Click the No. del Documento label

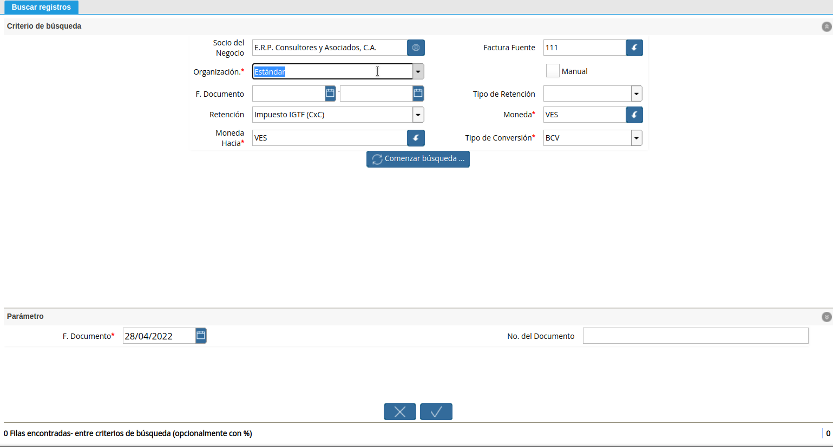click(541, 336)
